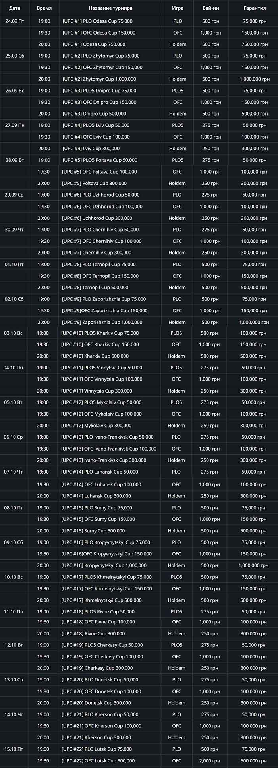
Task: Click the '03.10 Вс' date cell
Action: coord(13,333)
